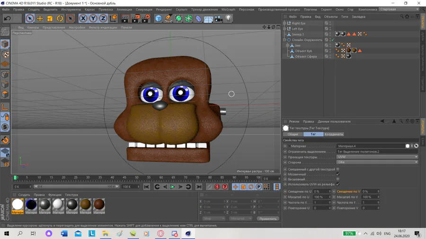Expand the Jaw object in the tree
This screenshot has height=239, width=426.
click(288, 45)
